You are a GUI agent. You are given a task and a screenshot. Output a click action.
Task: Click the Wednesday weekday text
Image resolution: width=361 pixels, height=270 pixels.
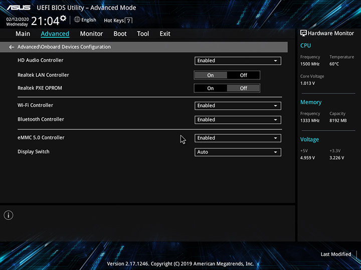pyautogui.click(x=17, y=24)
